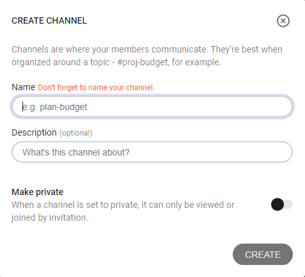Click the "Description" field label
Image resolution: width=305 pixels, height=277 pixels.
34,132
